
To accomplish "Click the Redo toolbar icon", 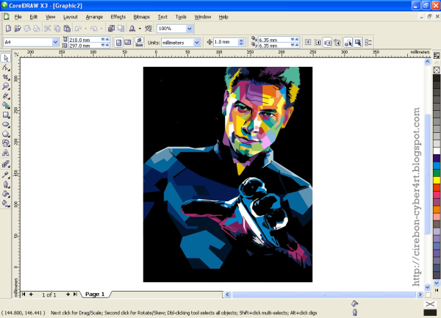I will tap(94, 29).
